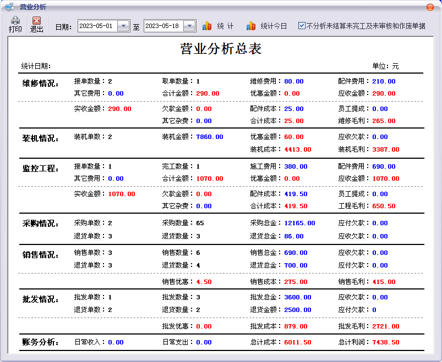The height and width of the screenshot is (362, 442).
Task: Click 监控工程 配件成本 value 419.50
Action: pos(296,194)
